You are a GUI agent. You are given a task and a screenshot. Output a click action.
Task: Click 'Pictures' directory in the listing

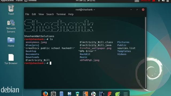(x=123, y=42)
